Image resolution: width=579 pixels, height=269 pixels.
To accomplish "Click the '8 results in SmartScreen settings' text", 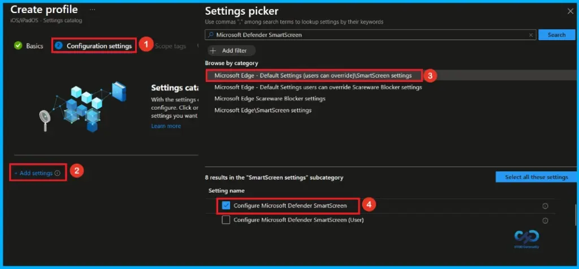I will (x=274, y=177).
